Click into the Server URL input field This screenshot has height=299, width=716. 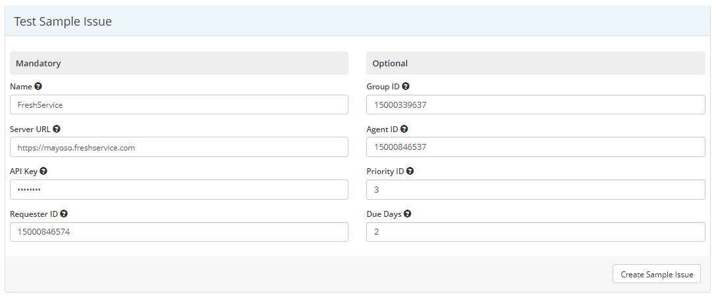pyautogui.click(x=179, y=147)
